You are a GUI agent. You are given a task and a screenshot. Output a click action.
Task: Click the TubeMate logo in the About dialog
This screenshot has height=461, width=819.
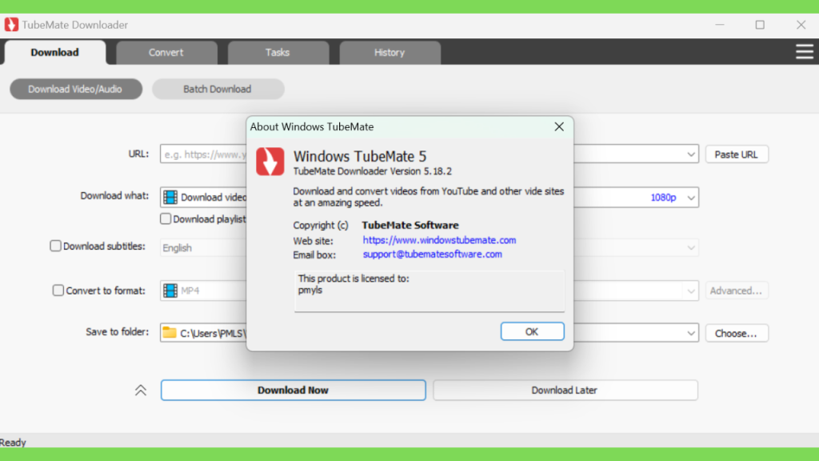coord(270,162)
